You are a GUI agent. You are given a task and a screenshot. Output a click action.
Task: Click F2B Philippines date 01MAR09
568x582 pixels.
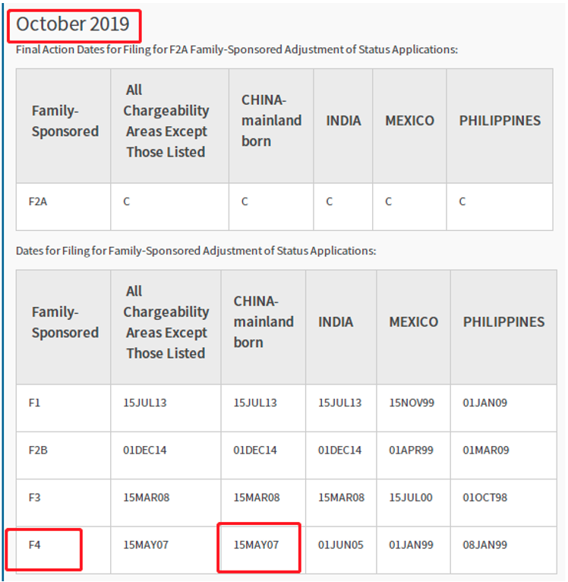click(x=486, y=451)
